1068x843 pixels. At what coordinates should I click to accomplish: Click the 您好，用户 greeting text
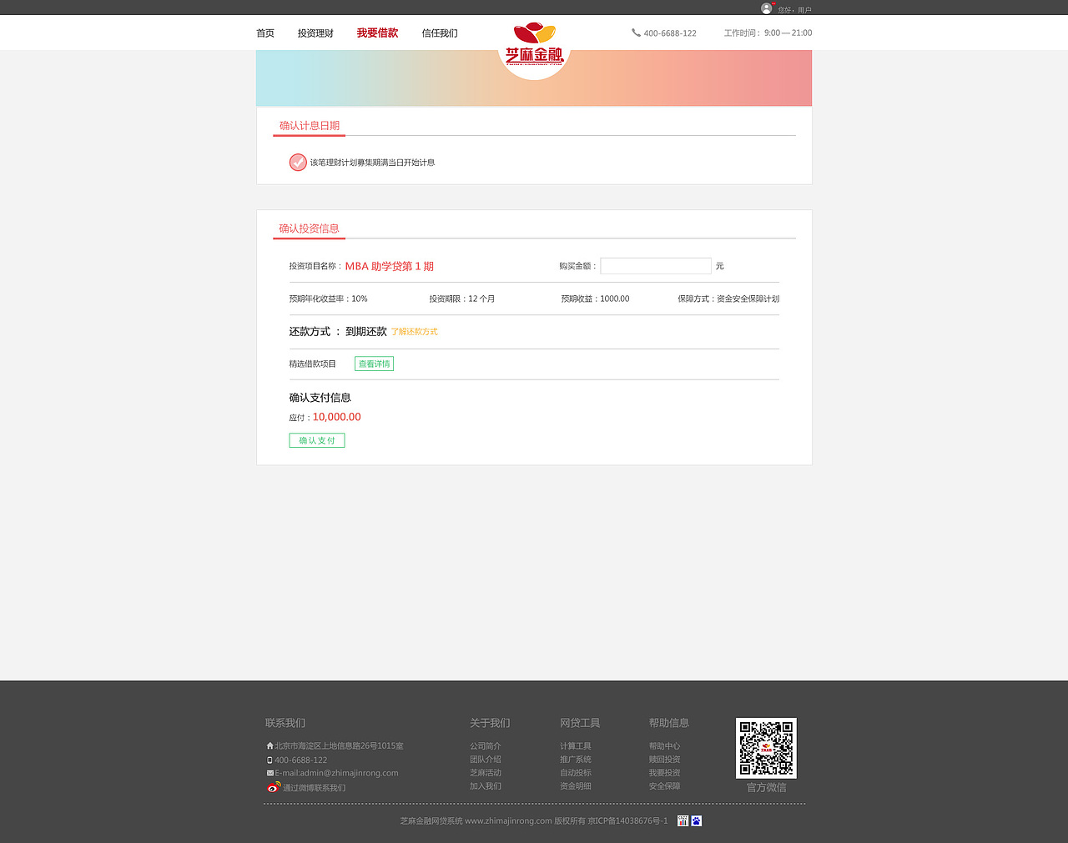794,10
